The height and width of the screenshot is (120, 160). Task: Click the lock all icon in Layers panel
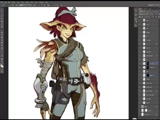tap(149, 17)
